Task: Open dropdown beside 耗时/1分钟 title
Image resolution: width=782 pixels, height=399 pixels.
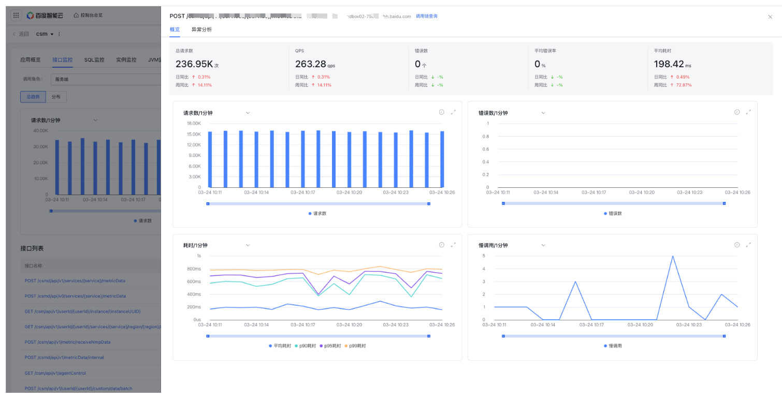Action: coord(248,245)
